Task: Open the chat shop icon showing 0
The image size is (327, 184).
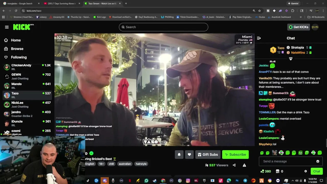Action: 279,171
